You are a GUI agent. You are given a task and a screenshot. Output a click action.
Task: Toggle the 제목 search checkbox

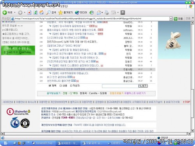click(x=50, y=86)
